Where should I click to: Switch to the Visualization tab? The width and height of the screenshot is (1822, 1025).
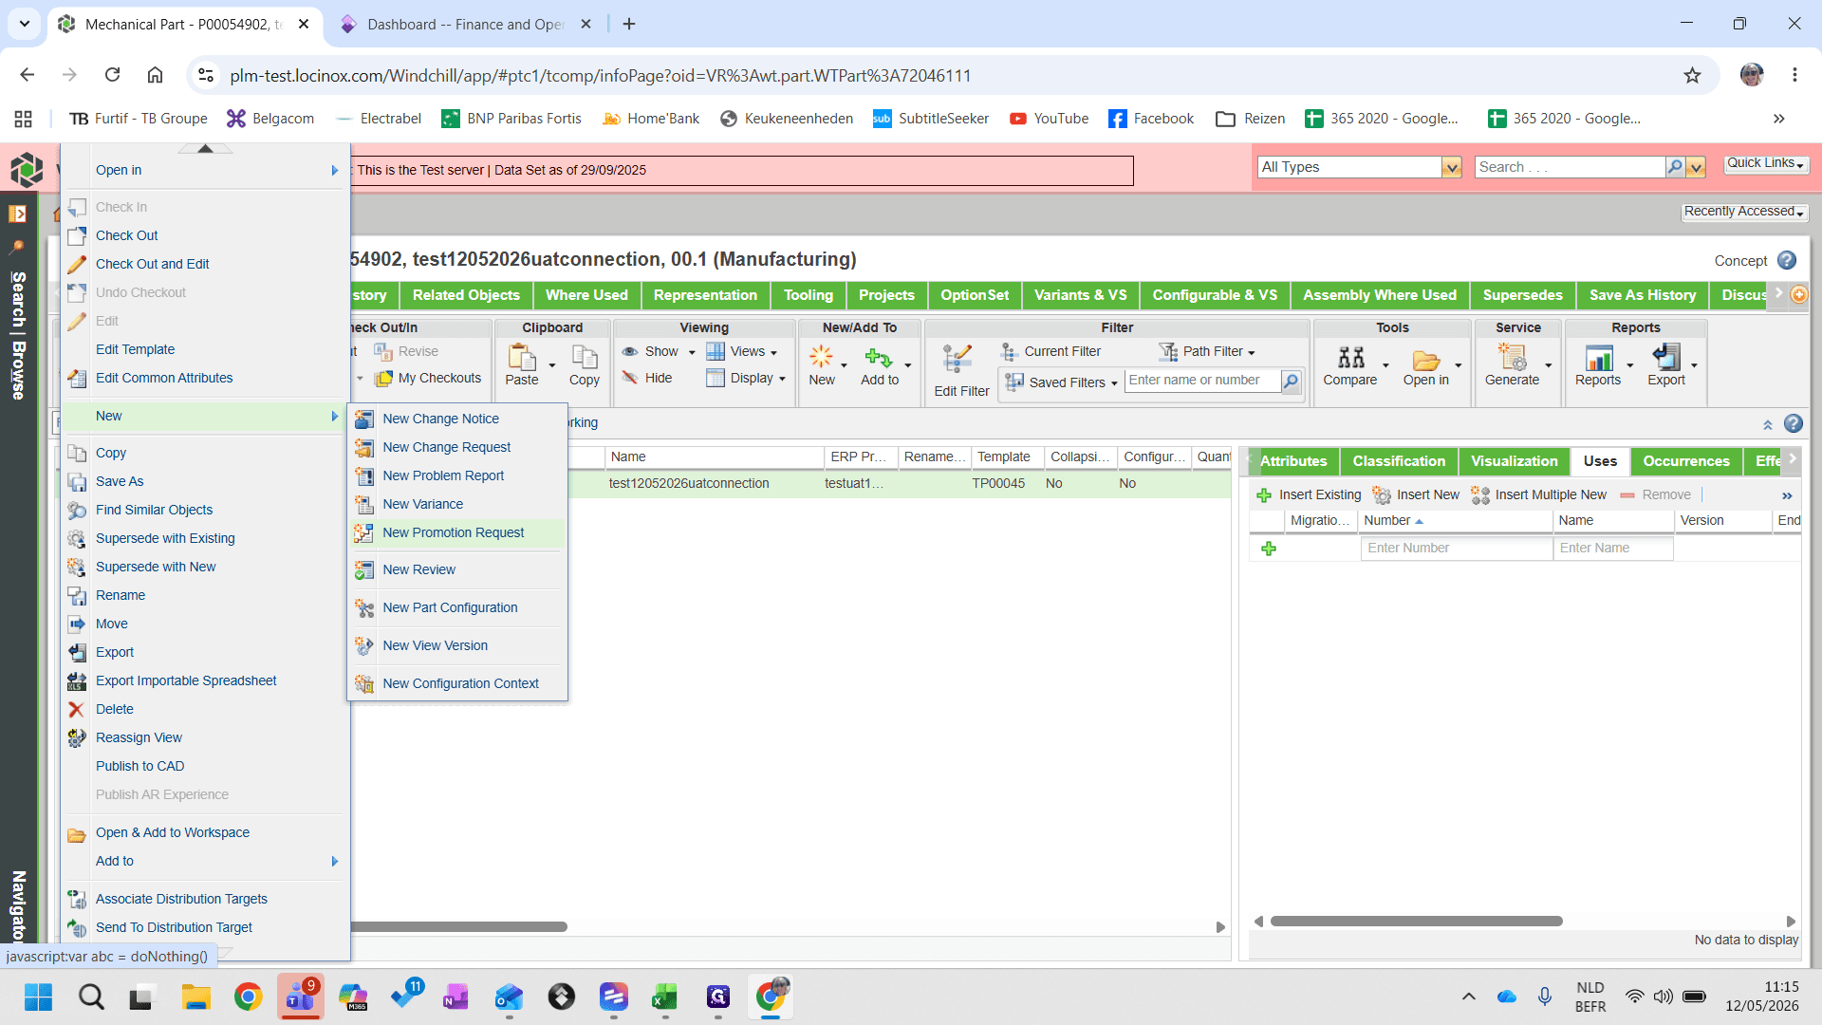coord(1515,461)
